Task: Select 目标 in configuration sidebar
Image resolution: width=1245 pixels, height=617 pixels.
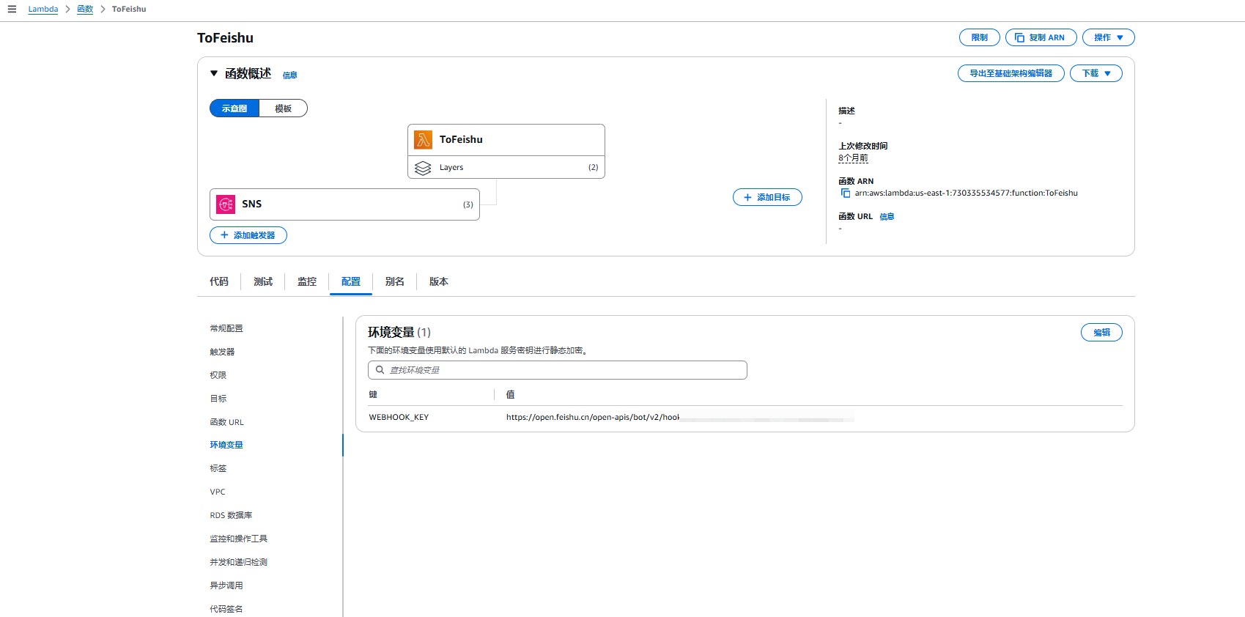Action: click(218, 399)
